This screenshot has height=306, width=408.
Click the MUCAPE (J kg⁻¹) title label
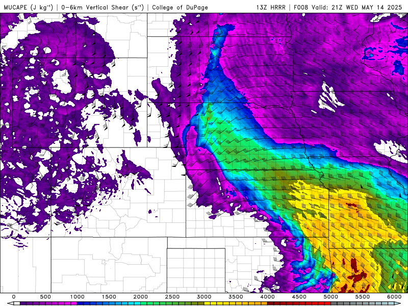click(28, 7)
